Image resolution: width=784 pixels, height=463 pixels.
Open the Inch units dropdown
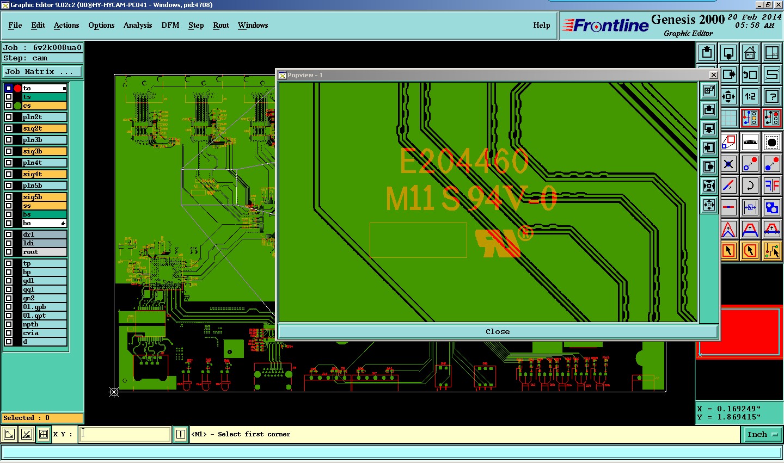pos(762,434)
